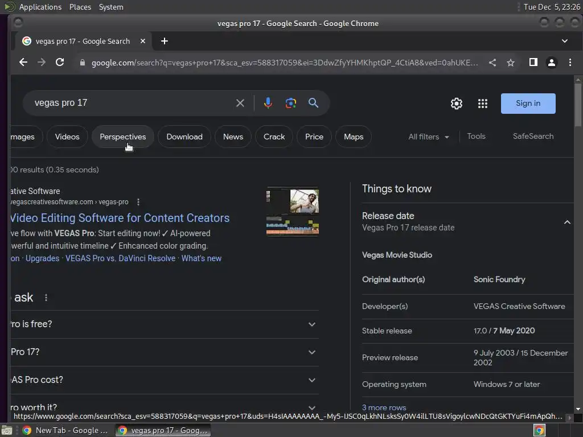Open the three-dot menu beside vegascreativesoftware.com
583x437 pixels.
click(138, 202)
